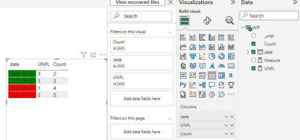This screenshot has height=140, width=300.
Task: Insert an R script visual
Action: [231, 75]
